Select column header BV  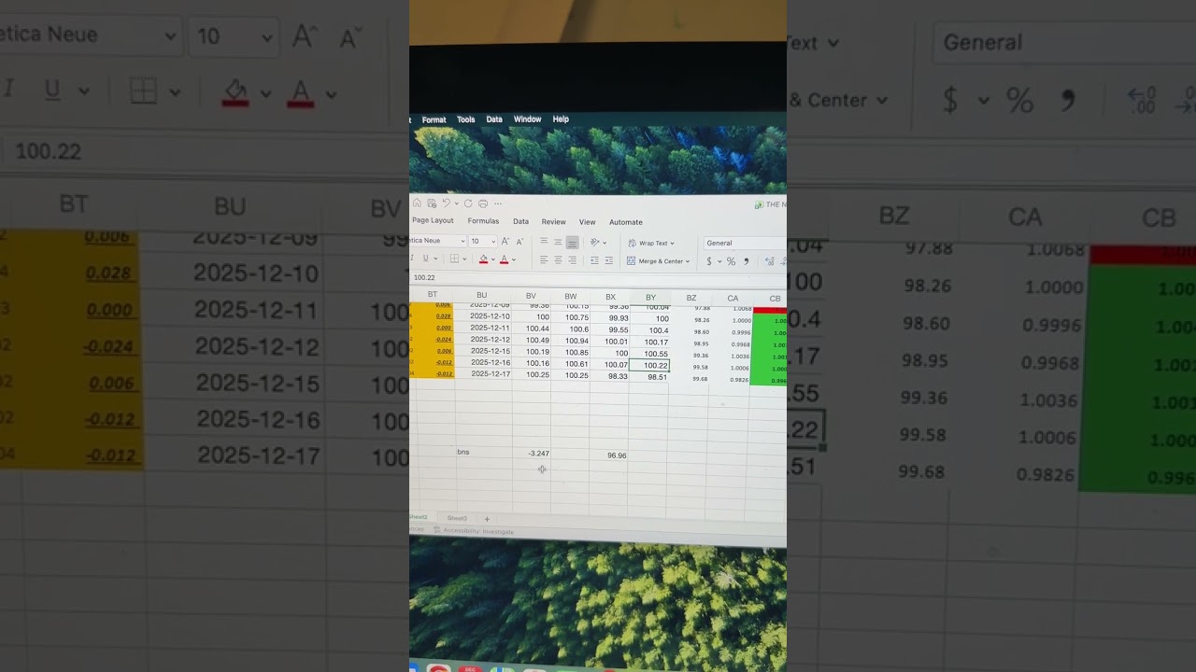pos(531,296)
